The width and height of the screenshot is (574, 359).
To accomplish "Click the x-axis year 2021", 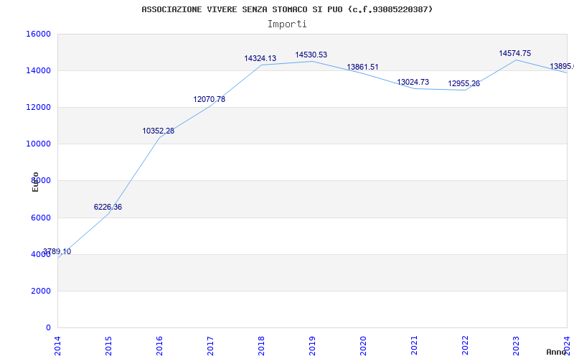I will (414, 345).
